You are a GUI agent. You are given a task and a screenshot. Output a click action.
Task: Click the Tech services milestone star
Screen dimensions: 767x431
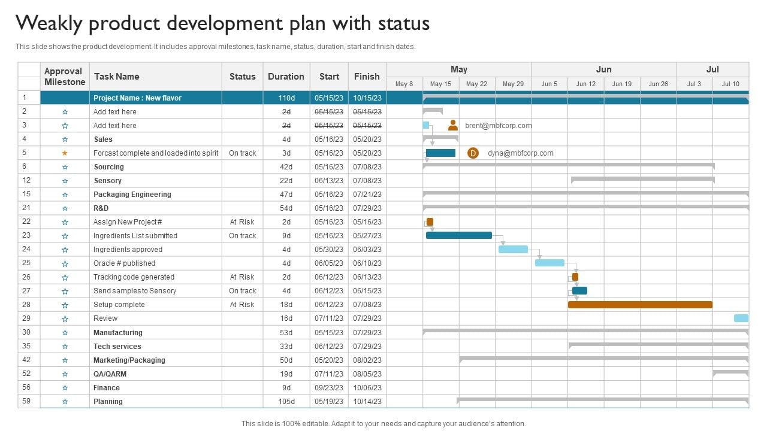pyautogui.click(x=65, y=347)
